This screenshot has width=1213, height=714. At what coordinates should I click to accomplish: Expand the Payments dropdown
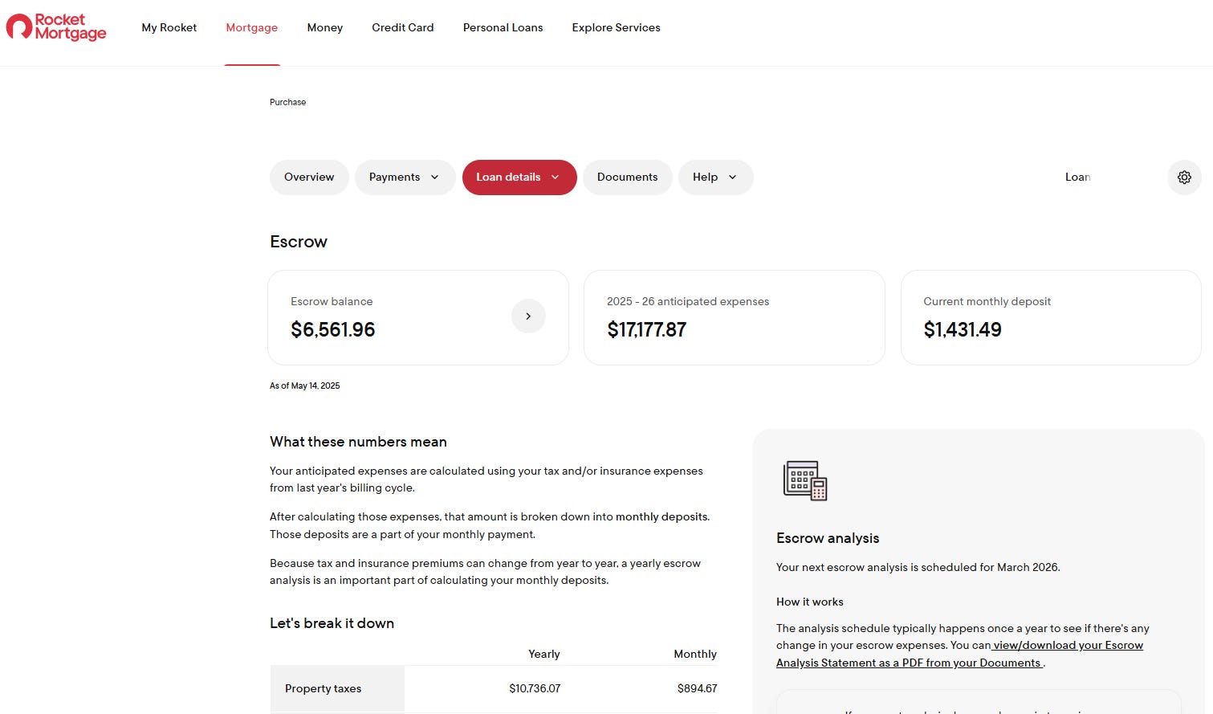pyautogui.click(x=404, y=177)
